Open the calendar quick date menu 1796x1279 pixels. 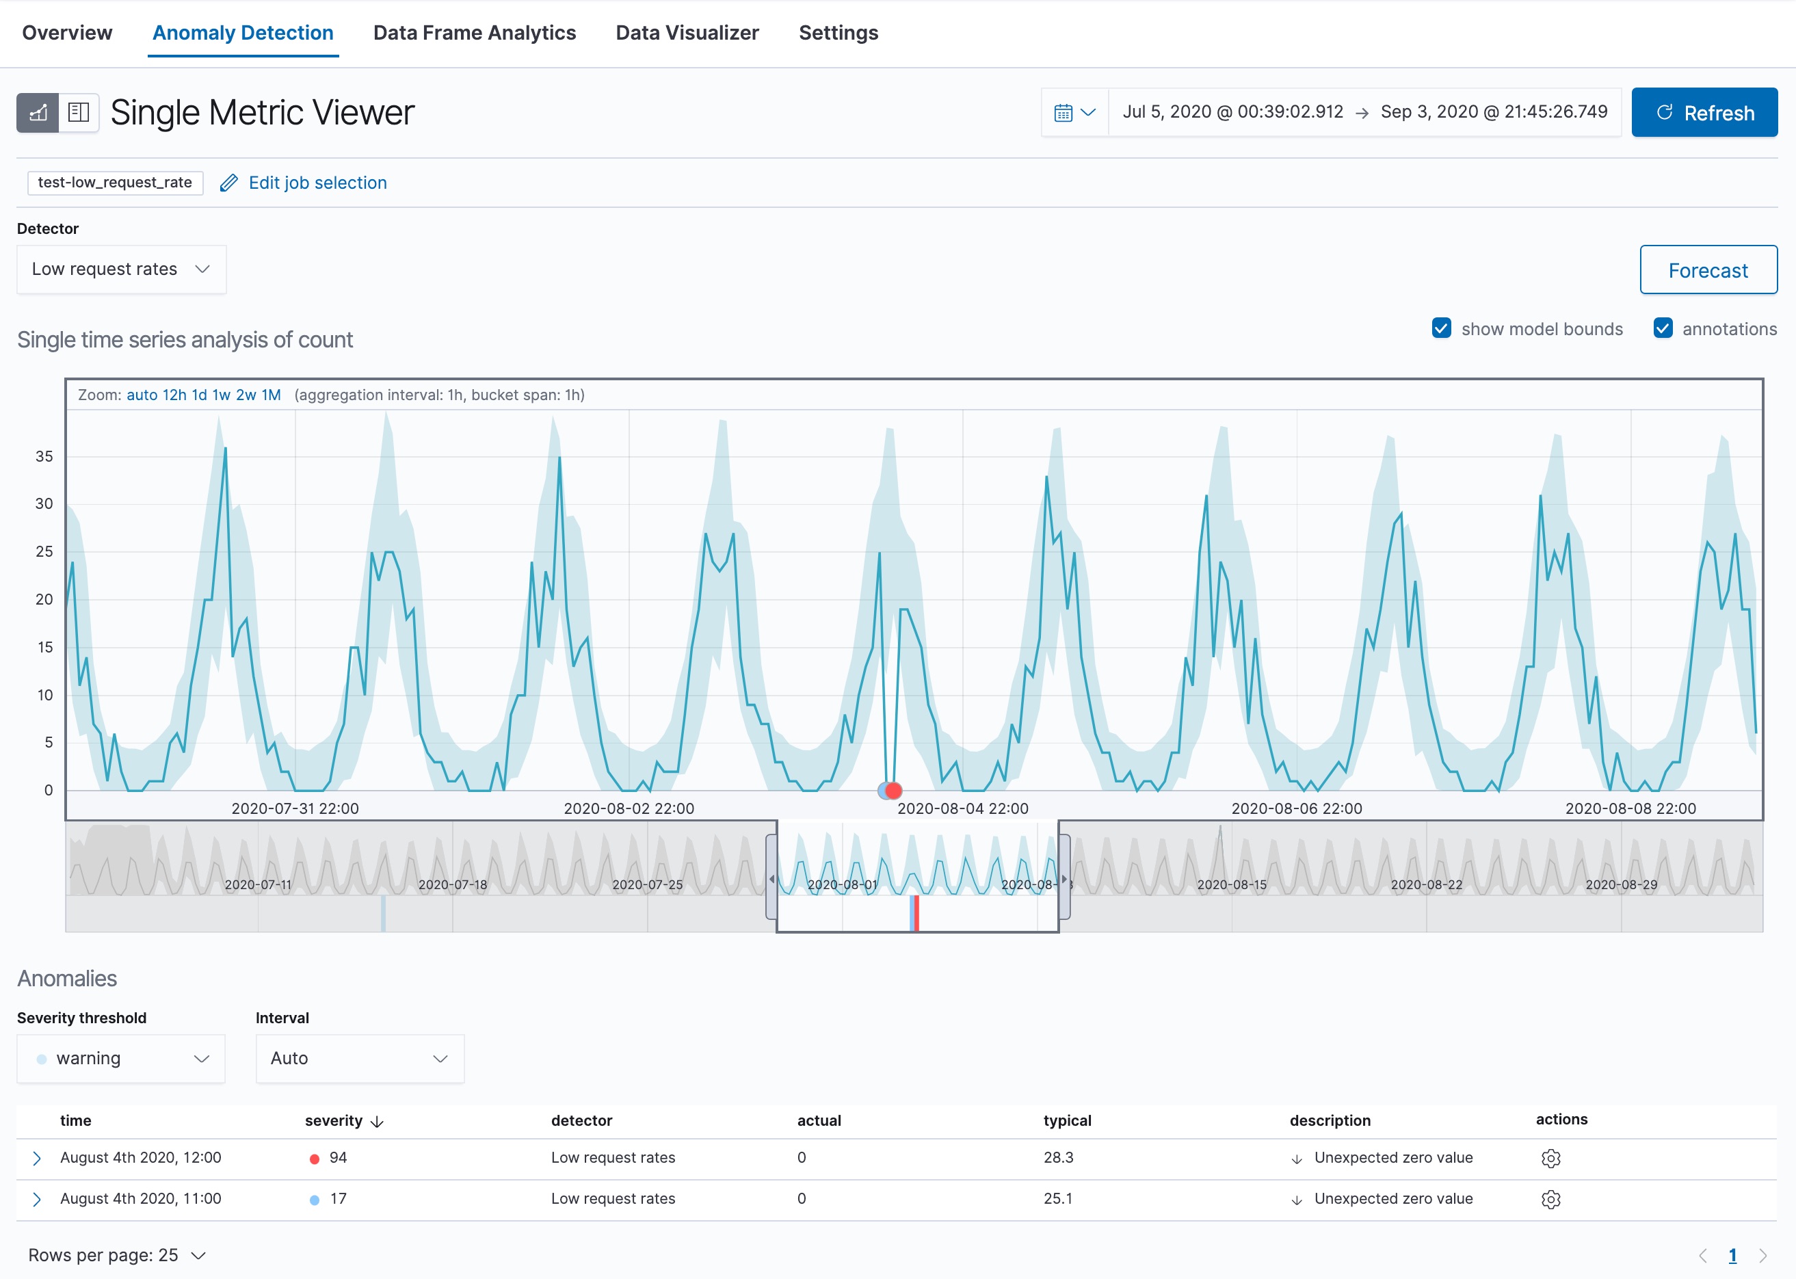(1074, 113)
